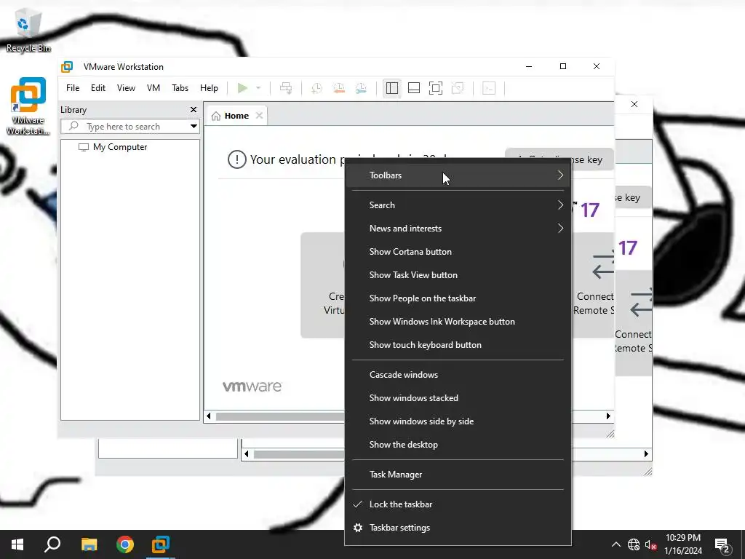
Task: Show hidden system tray icons
Action: pos(615,544)
